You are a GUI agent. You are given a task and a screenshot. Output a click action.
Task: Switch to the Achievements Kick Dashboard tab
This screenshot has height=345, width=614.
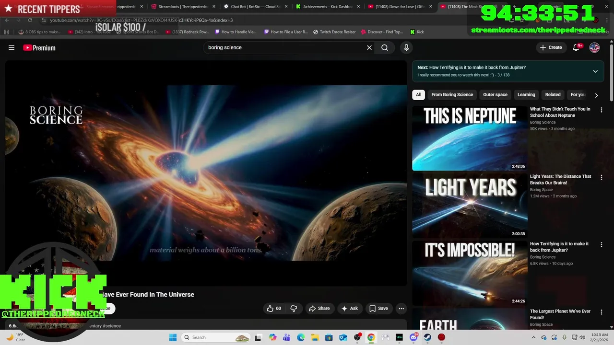(328, 7)
